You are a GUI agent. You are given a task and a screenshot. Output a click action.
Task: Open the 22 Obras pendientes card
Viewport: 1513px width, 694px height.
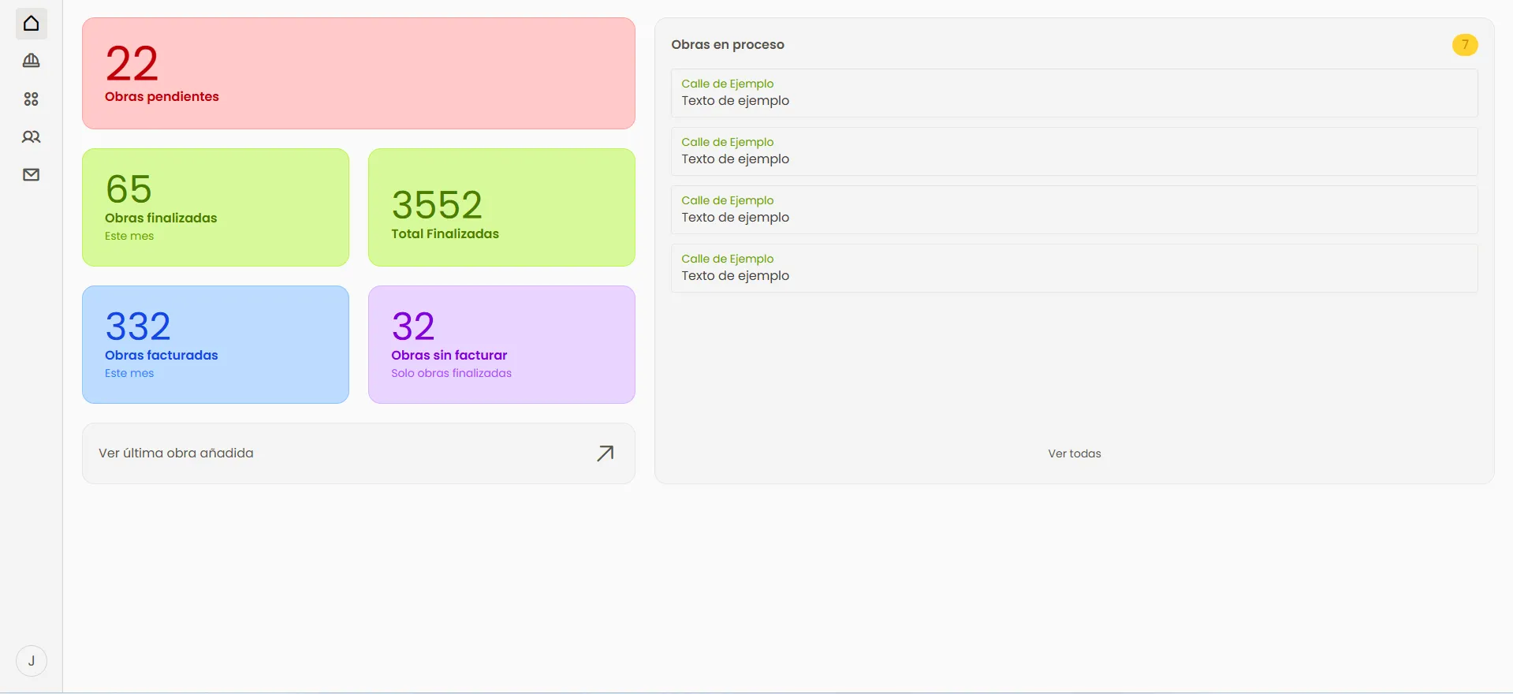coord(359,73)
